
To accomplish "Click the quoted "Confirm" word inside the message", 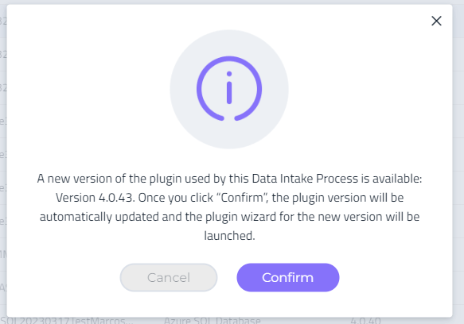I will pyautogui.click(x=242, y=198).
